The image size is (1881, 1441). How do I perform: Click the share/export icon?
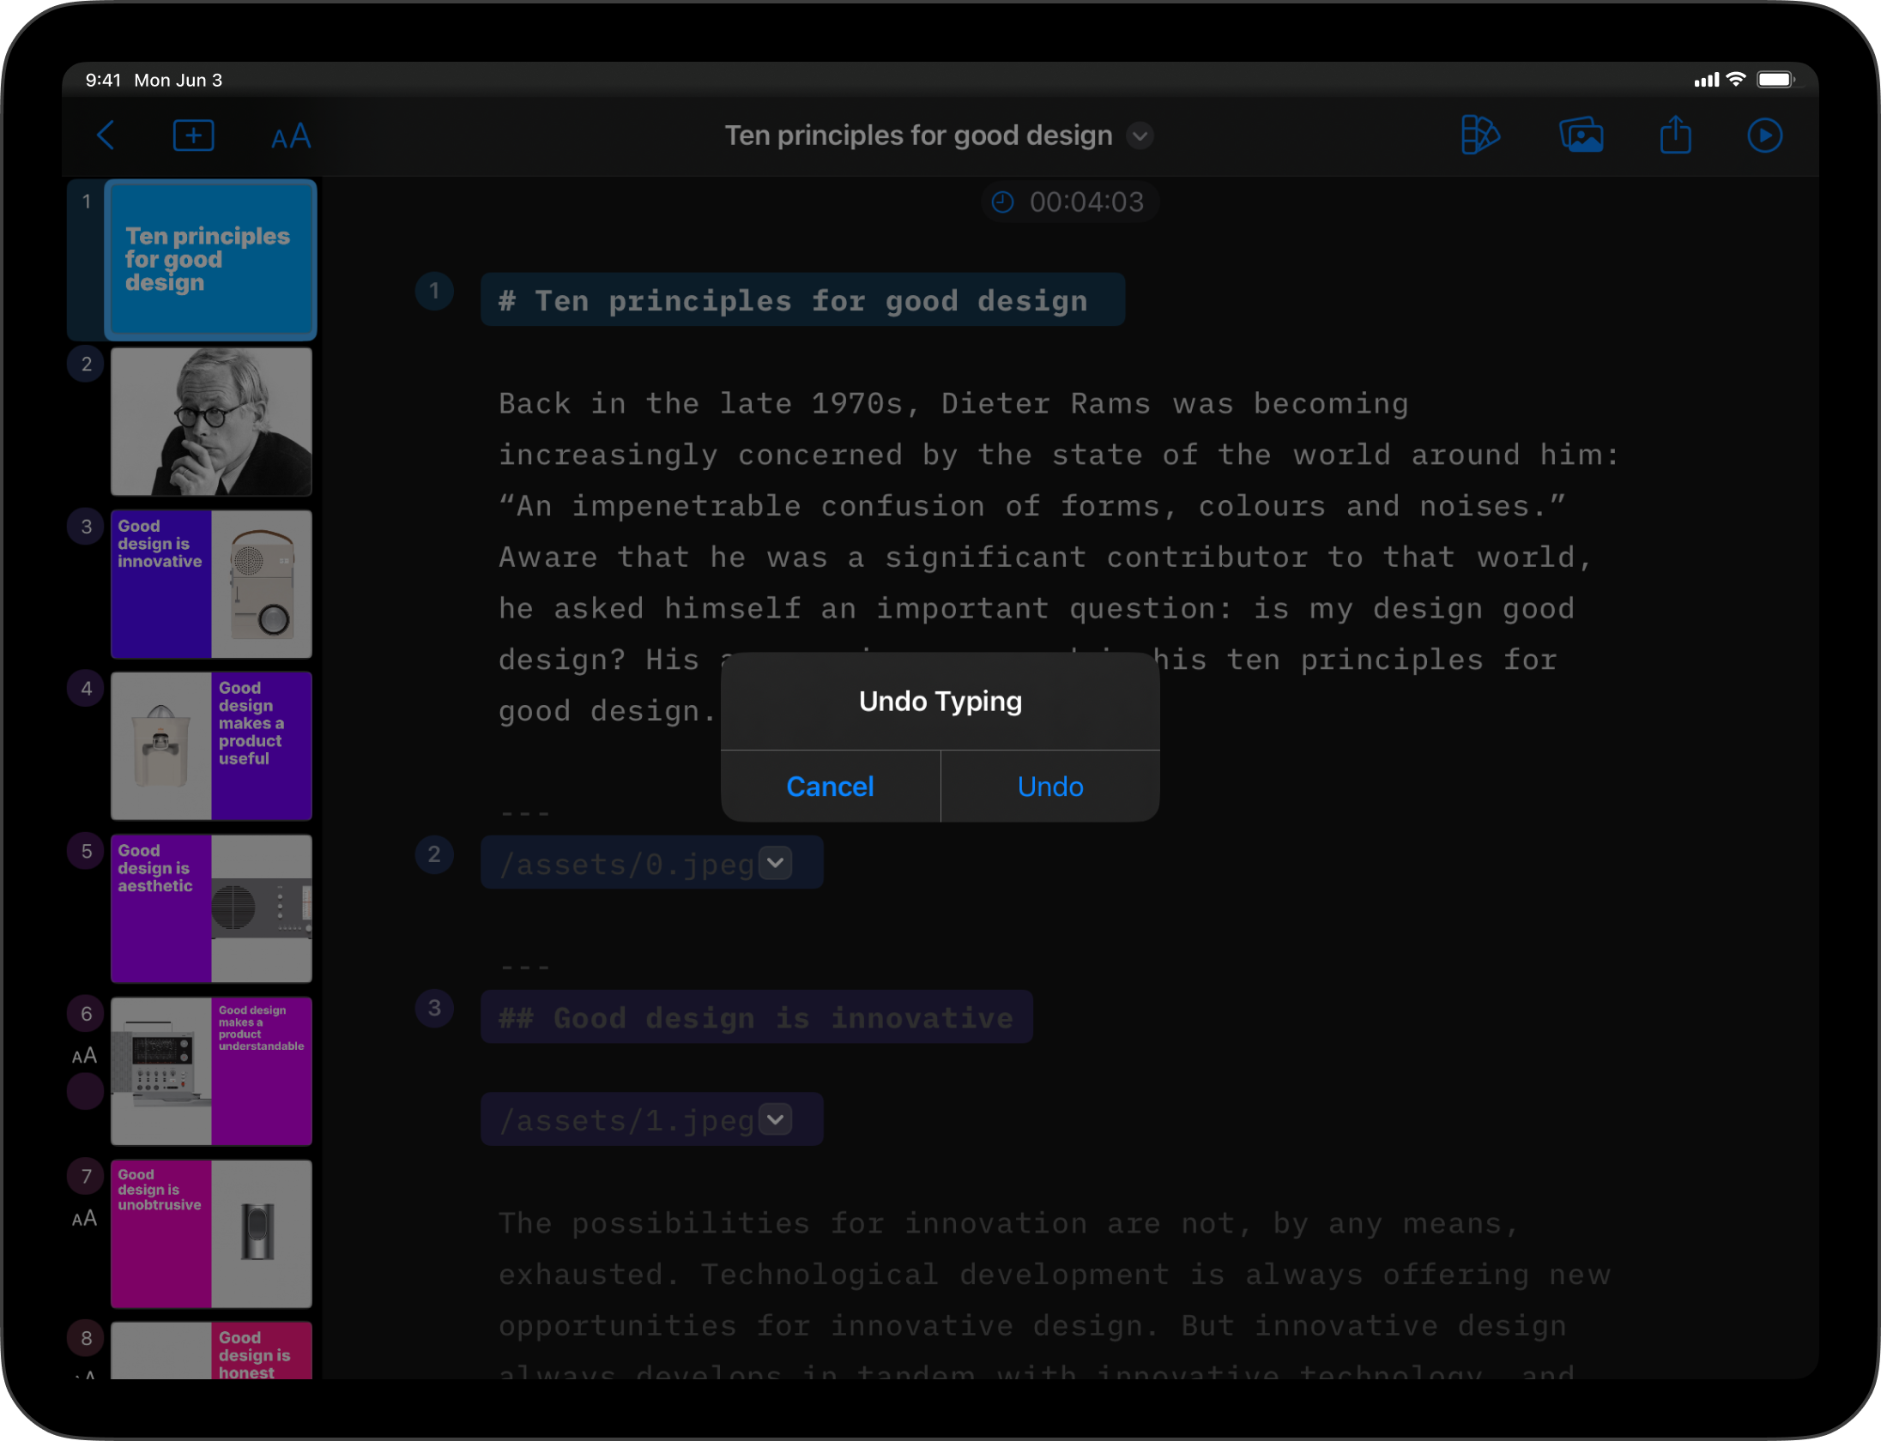(1677, 135)
